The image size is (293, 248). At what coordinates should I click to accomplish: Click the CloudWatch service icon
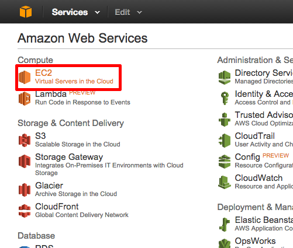[x=225, y=182]
